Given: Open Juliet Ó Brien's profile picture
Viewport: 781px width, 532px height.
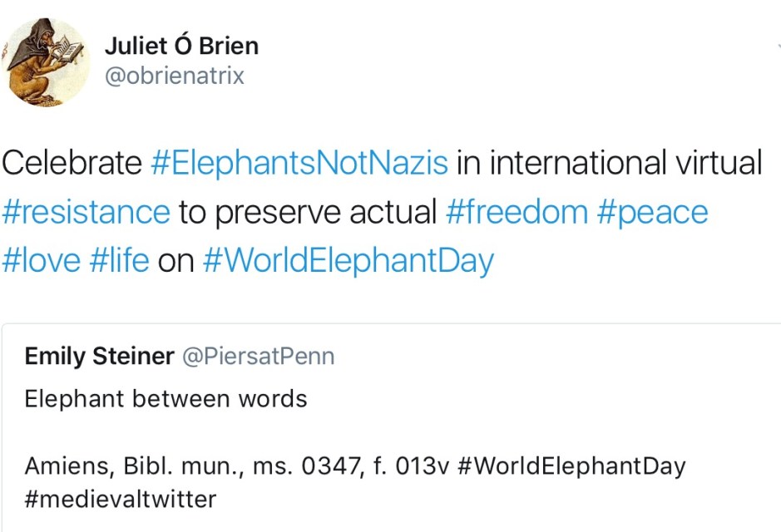Looking at the screenshot, I should click(47, 62).
